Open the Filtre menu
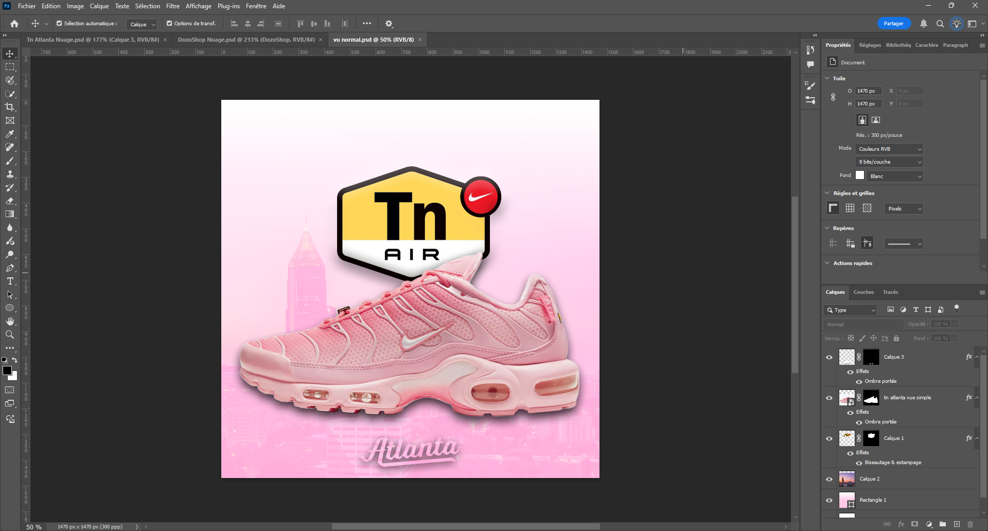 click(173, 6)
